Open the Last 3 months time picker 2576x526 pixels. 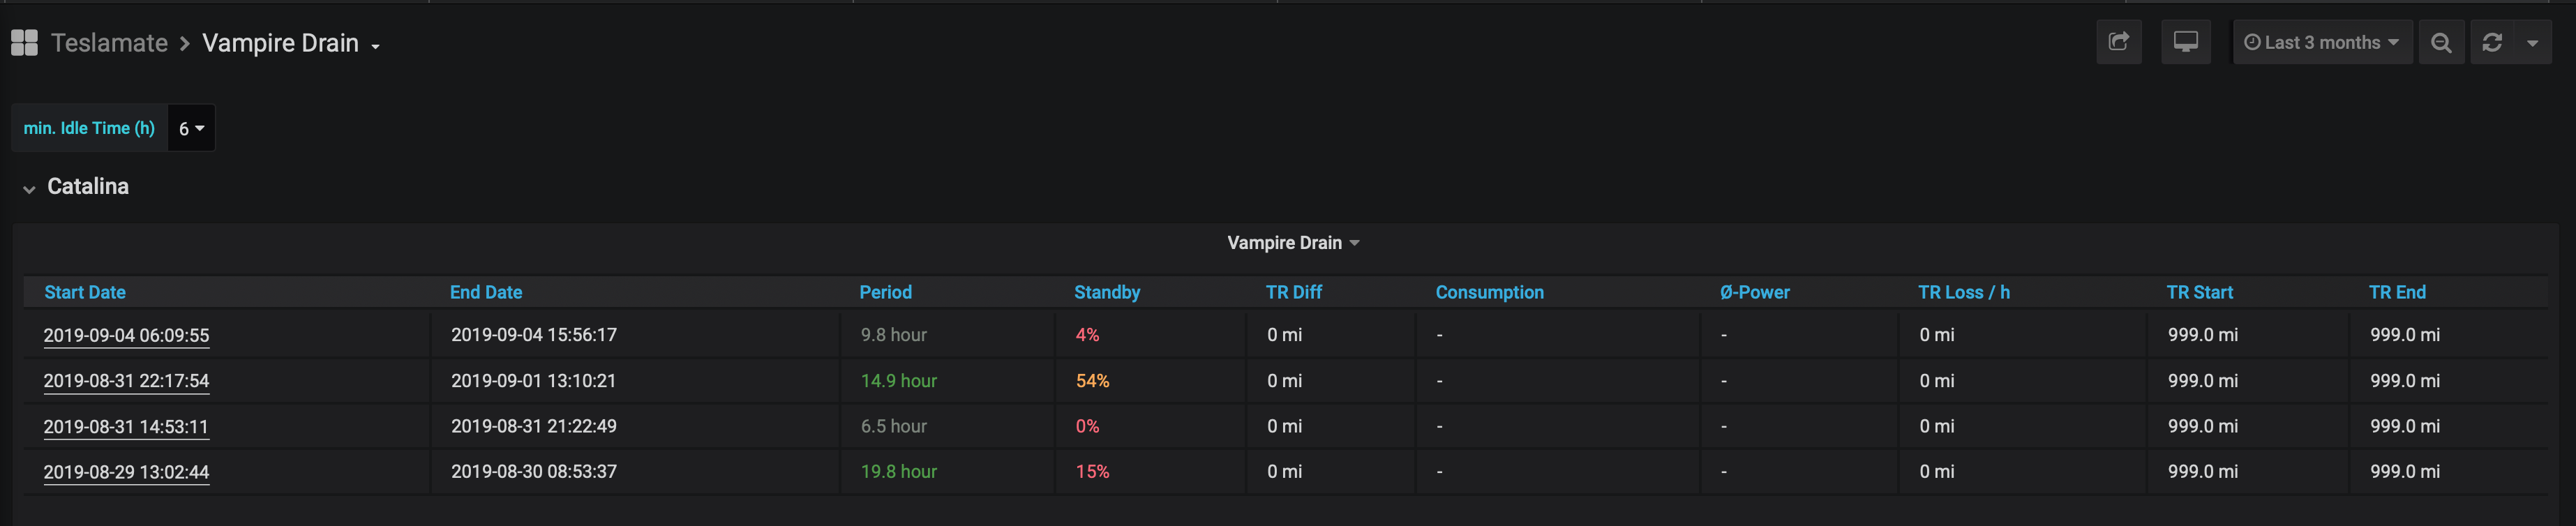pos(2322,43)
